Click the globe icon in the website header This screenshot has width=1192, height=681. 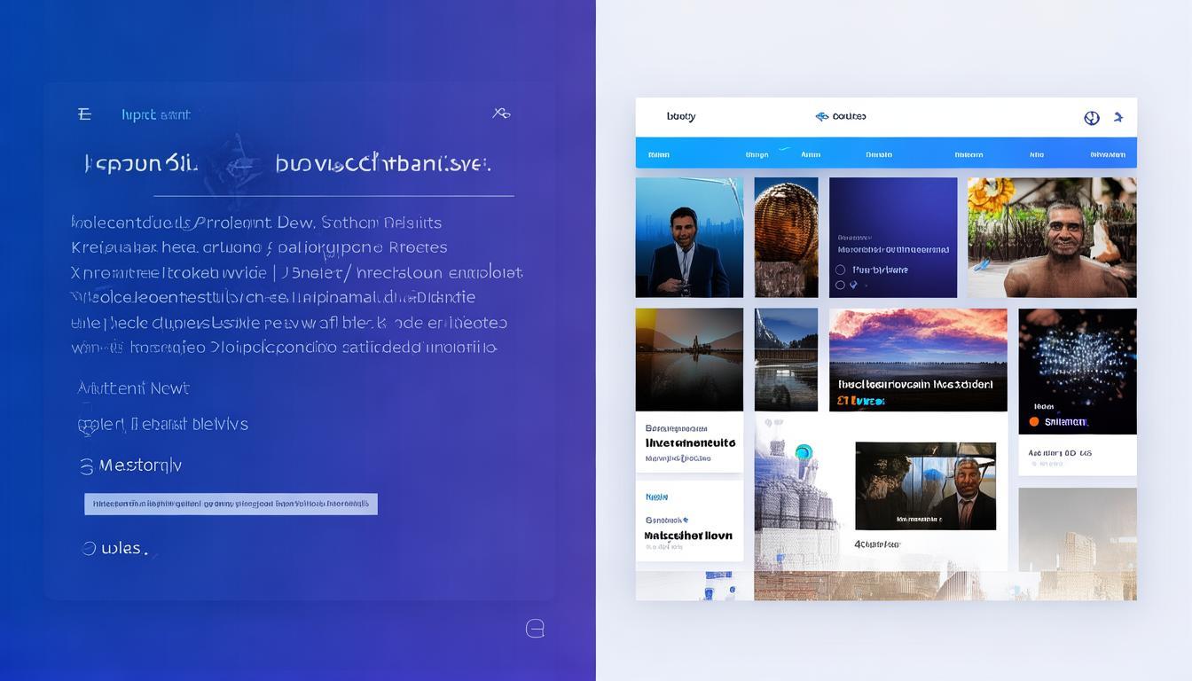coord(1092,118)
